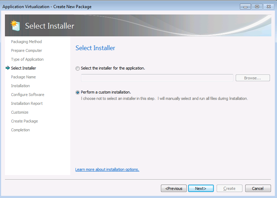This screenshot has width=277, height=198.
Task: Select the Type of Application step
Action: (27, 59)
